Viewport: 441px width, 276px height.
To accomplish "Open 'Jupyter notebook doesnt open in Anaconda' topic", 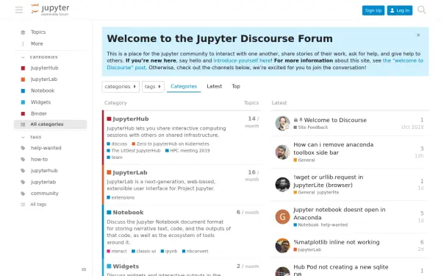I will click(x=339, y=213).
